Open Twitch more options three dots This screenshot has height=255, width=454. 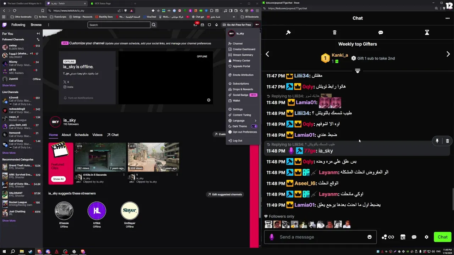(x=49, y=25)
